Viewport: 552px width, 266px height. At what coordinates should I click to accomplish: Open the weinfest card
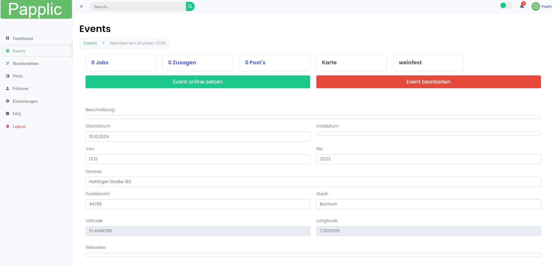coord(429,63)
